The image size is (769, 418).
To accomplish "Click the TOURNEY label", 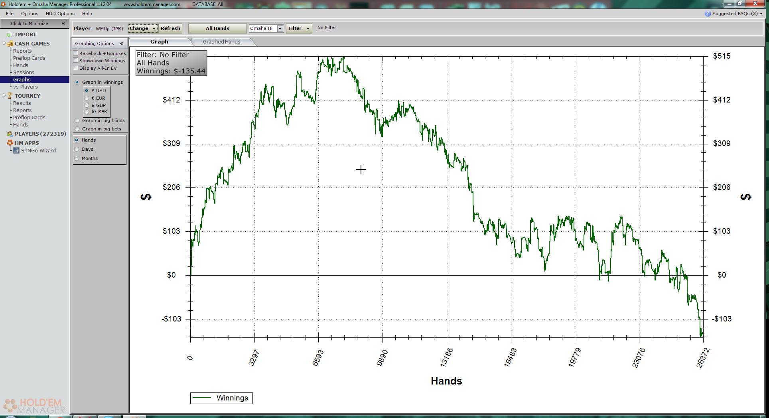I will tap(27, 96).
